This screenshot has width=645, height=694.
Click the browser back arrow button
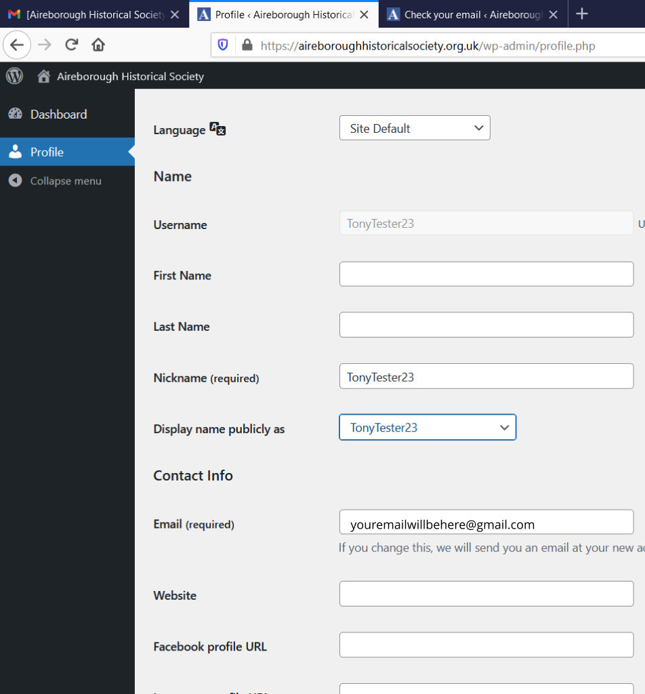17,45
